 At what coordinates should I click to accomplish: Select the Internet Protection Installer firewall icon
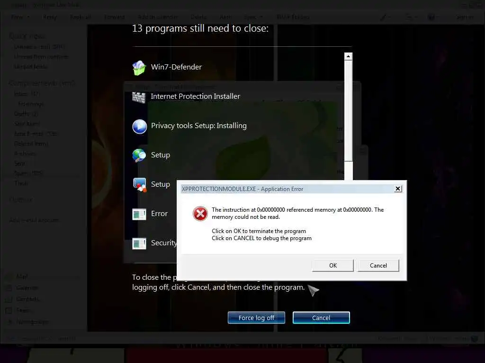139,97
